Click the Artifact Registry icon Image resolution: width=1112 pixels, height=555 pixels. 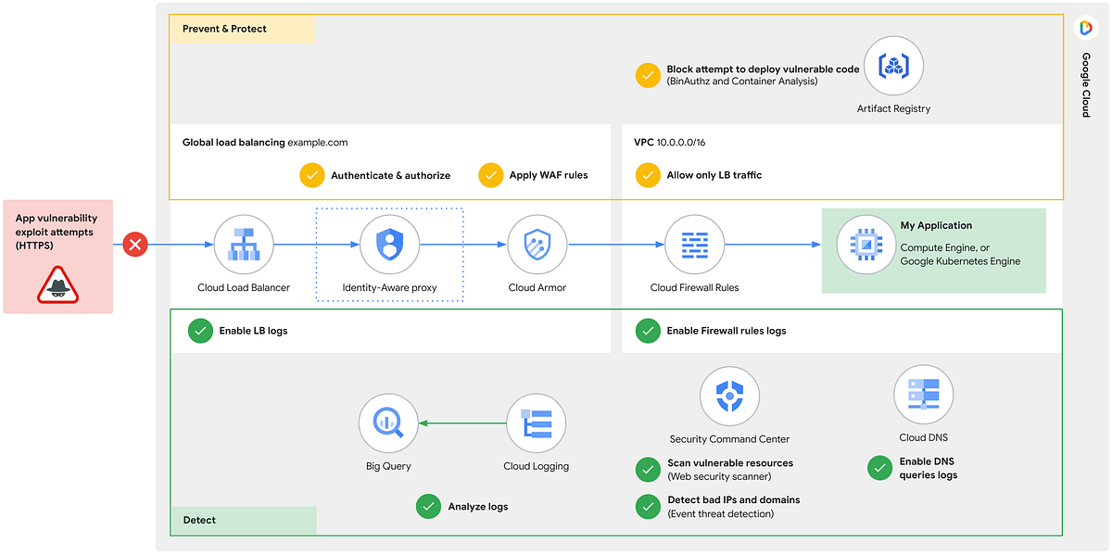coord(893,66)
